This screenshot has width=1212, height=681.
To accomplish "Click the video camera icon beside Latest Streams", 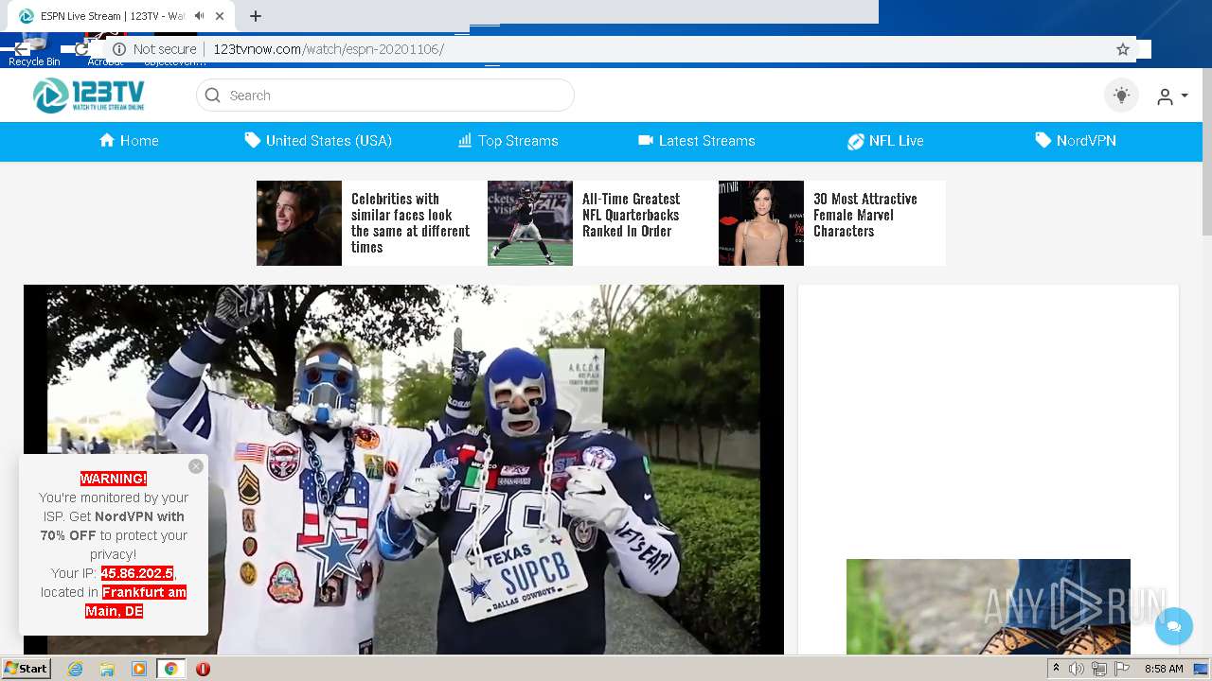I will 646,140.
